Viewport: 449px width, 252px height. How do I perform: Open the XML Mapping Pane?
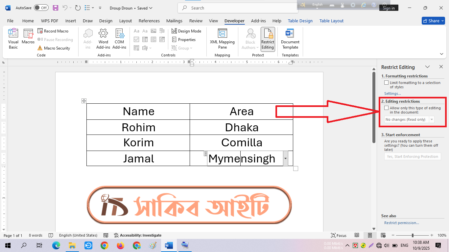222,39
